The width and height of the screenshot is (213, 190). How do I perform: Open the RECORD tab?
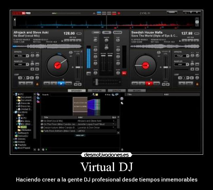pos(137,91)
